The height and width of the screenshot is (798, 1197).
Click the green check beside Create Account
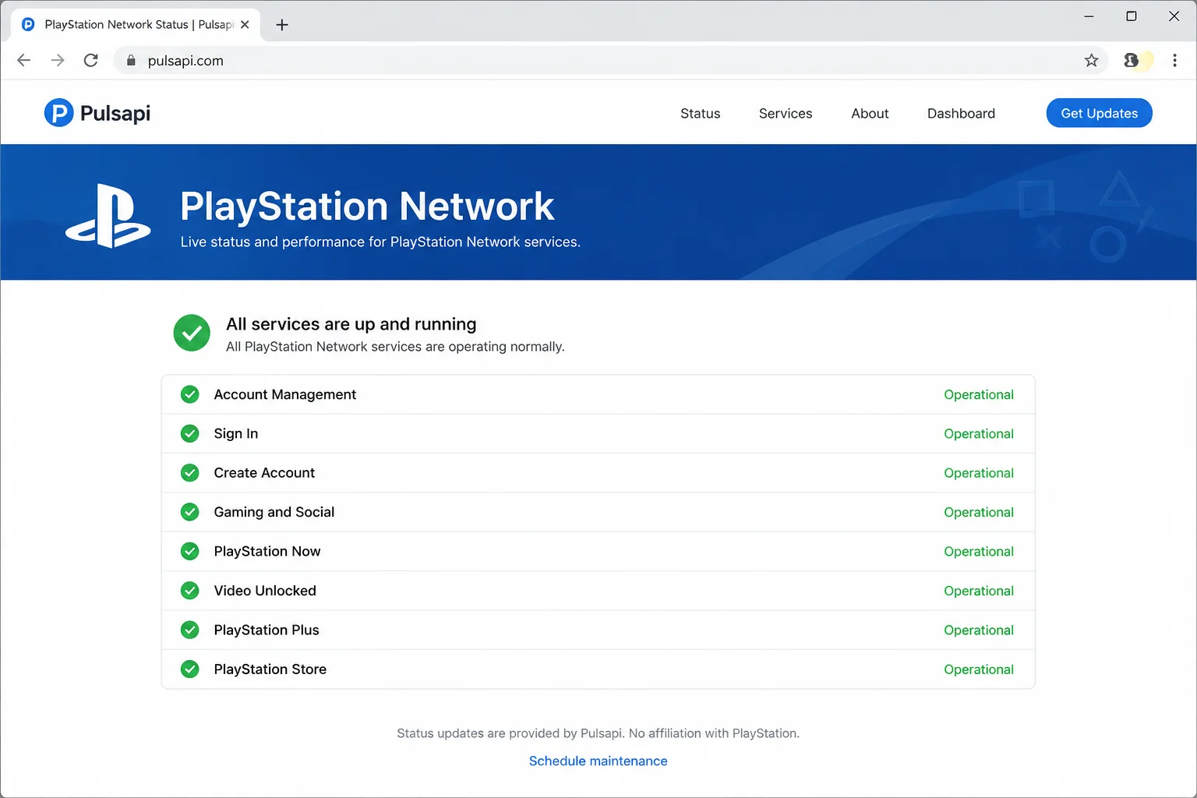click(x=189, y=472)
